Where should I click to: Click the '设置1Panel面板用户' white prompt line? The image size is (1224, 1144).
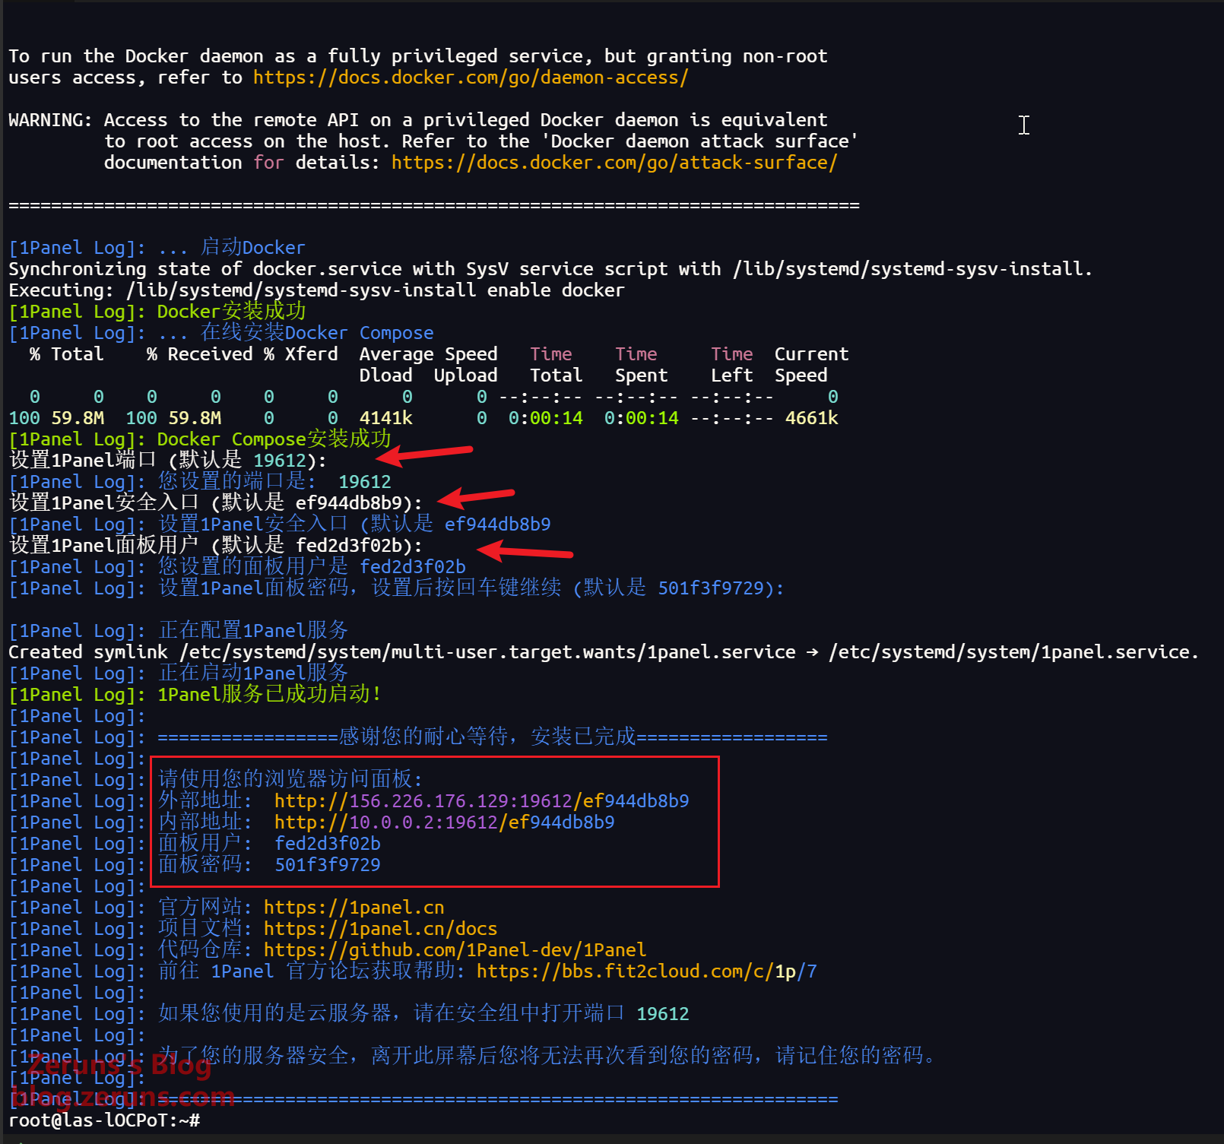(x=216, y=546)
